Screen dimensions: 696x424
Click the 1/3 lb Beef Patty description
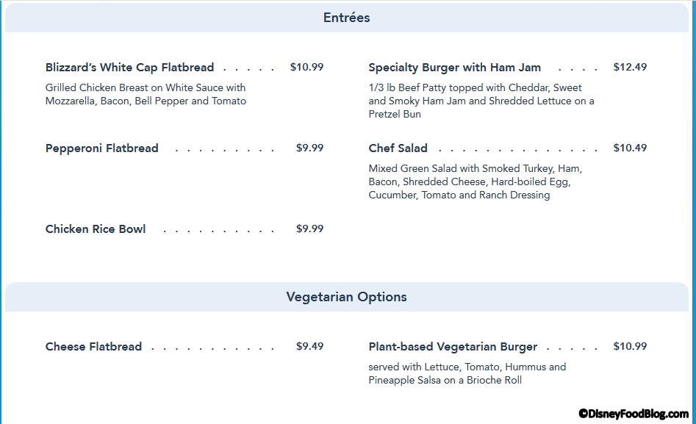[481, 101]
